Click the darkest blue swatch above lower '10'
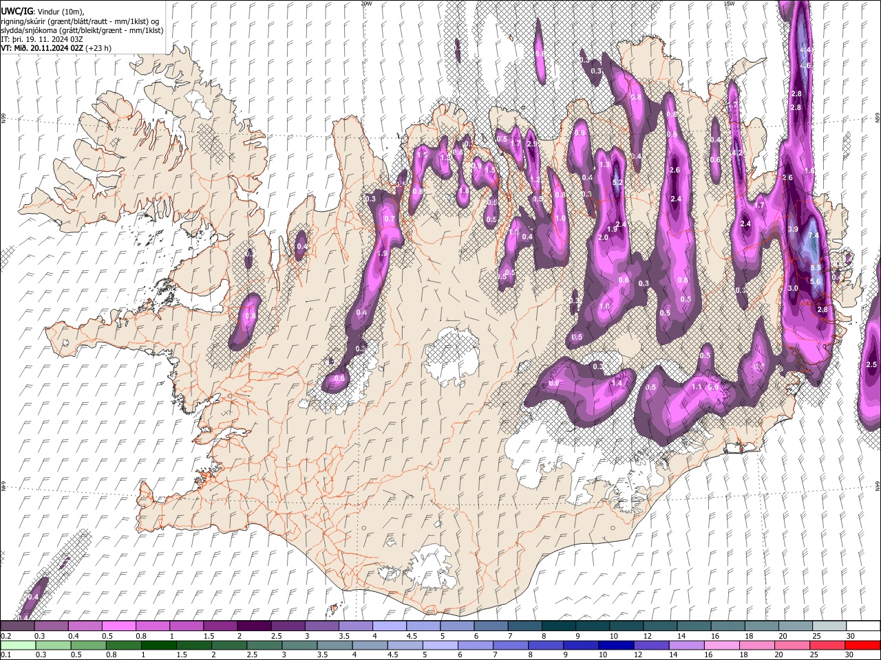Image resolution: width=881 pixels, height=660 pixels. point(615,645)
